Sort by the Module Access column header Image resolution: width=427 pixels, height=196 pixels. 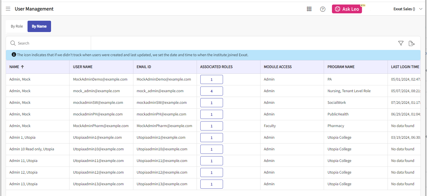[277, 67]
